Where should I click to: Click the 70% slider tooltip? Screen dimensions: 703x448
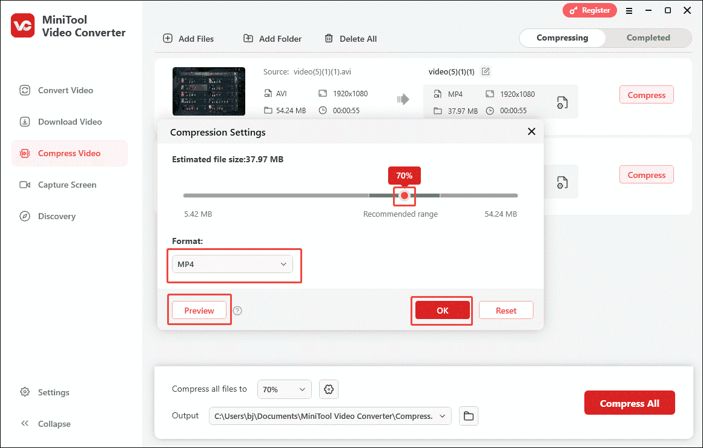(x=404, y=176)
